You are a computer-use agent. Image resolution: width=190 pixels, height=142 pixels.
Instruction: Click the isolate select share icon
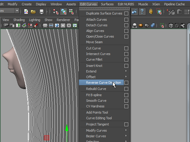(x=183, y=26)
